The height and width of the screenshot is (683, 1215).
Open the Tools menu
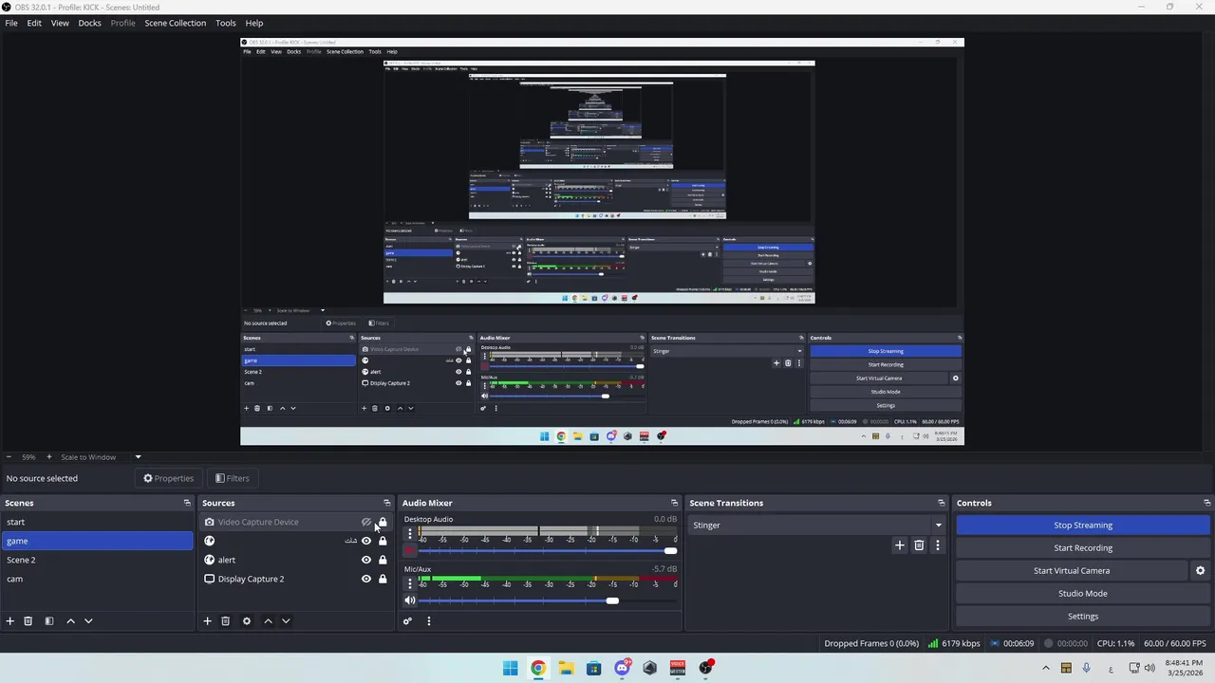click(x=226, y=23)
